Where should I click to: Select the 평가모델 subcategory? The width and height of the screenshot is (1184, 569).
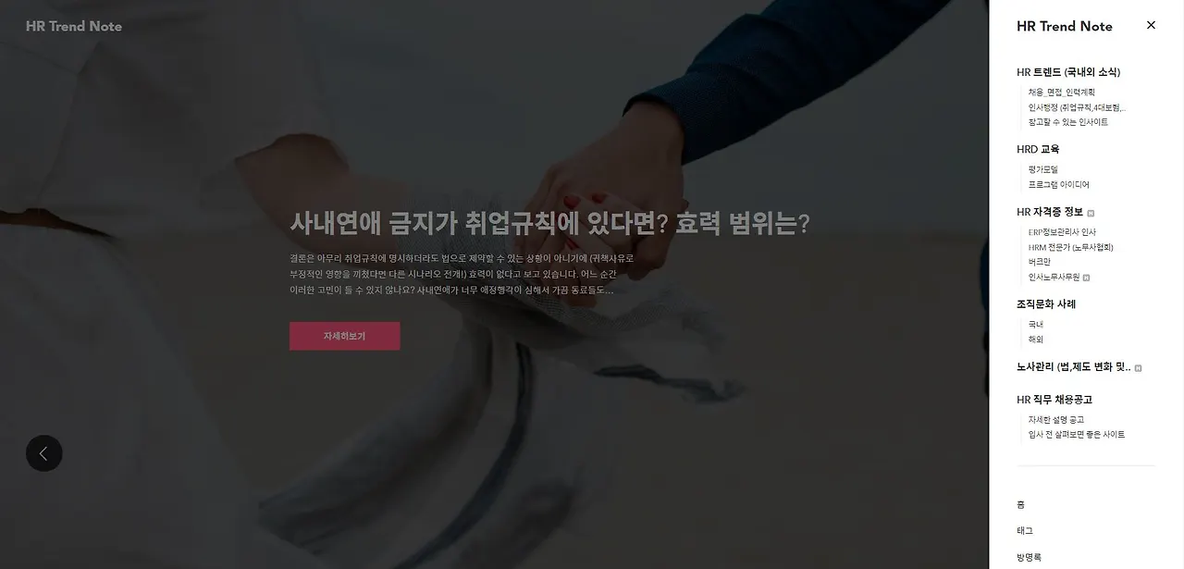[x=1043, y=169]
